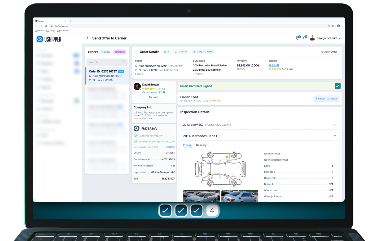Open the chat messages icon in header
Viewport: 377px width, 241px height.
click(x=298, y=38)
